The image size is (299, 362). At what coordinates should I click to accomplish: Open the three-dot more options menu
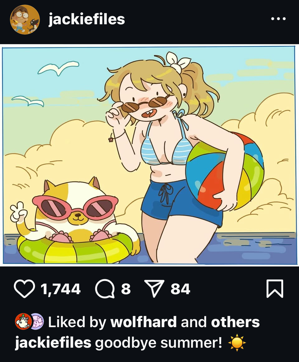[278, 19]
